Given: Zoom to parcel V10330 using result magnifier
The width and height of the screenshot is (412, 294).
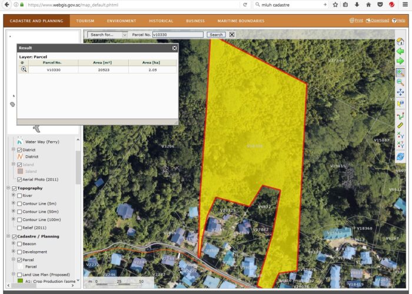Looking at the screenshot, I should coord(24,69).
